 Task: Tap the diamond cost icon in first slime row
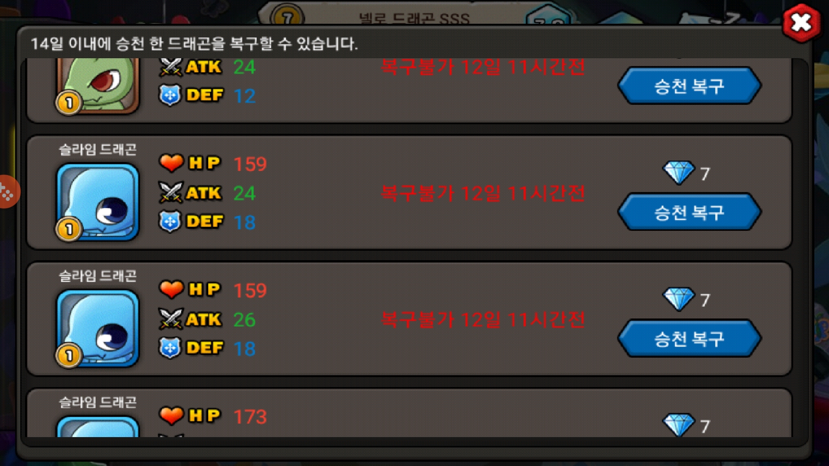point(679,173)
